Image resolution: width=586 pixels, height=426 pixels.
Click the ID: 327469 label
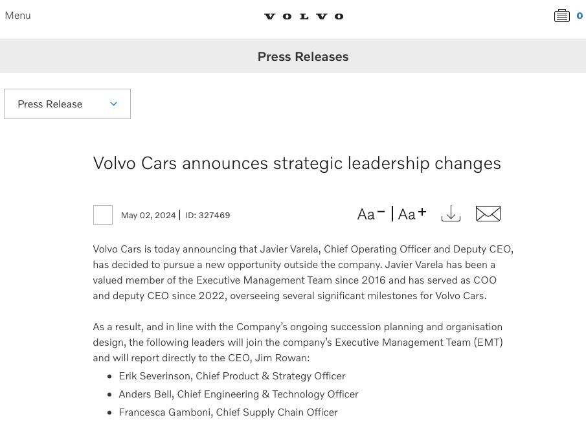[208, 215]
